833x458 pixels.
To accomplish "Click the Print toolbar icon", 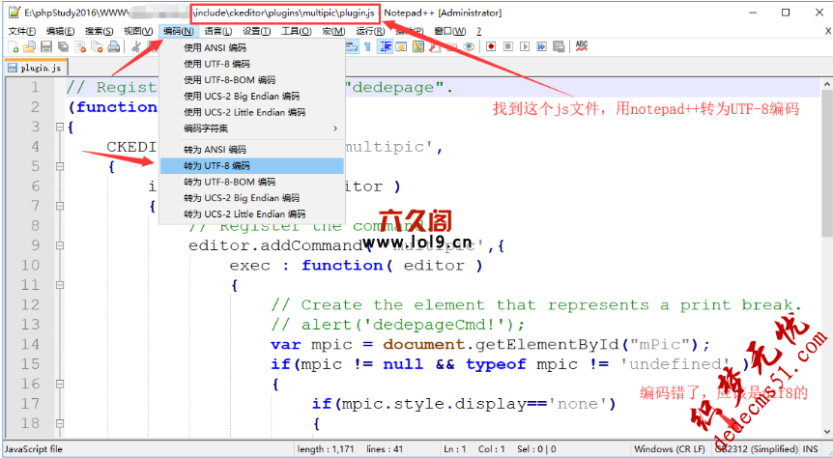I will (x=112, y=46).
